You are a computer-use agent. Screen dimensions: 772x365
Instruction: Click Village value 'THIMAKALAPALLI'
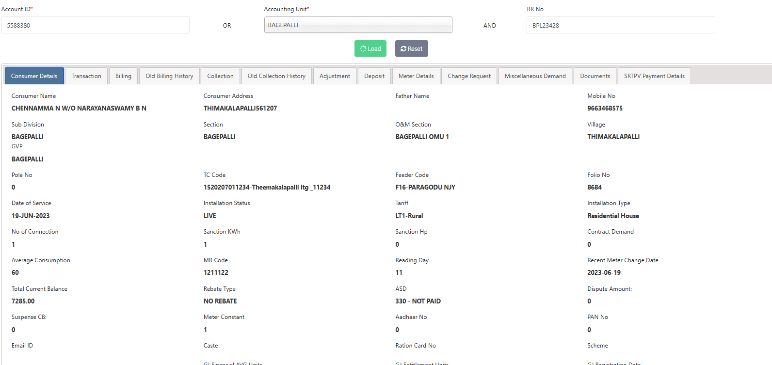pyautogui.click(x=613, y=137)
